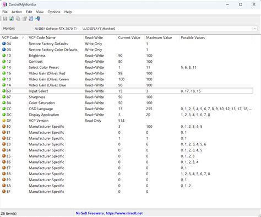Sort by the Maximum Value column header
261x217 pixels.
(162, 37)
